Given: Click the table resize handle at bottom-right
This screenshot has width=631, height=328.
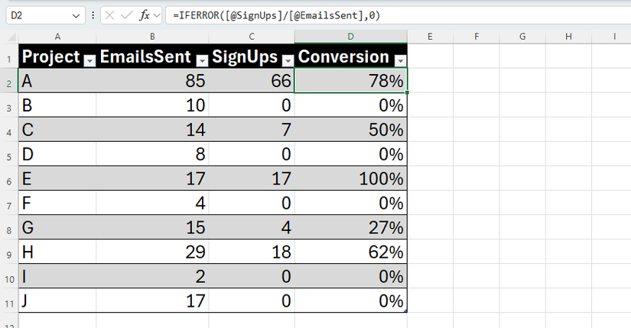Looking at the screenshot, I should point(405,310).
